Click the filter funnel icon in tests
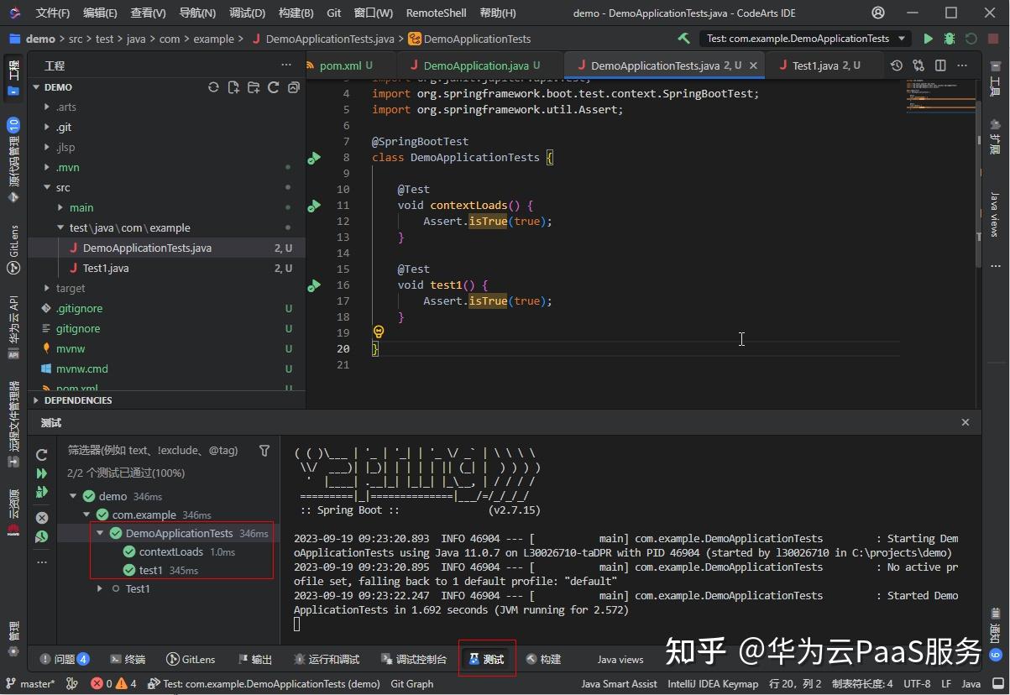This screenshot has height=695, width=1010. 264,451
